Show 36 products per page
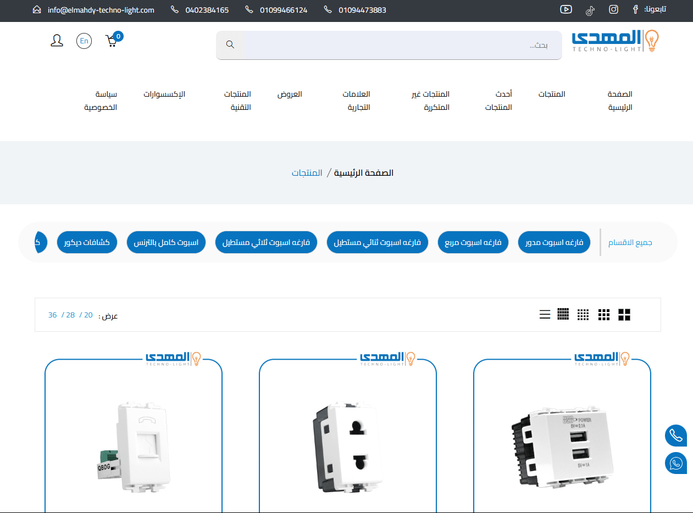693x513 pixels. (x=53, y=315)
